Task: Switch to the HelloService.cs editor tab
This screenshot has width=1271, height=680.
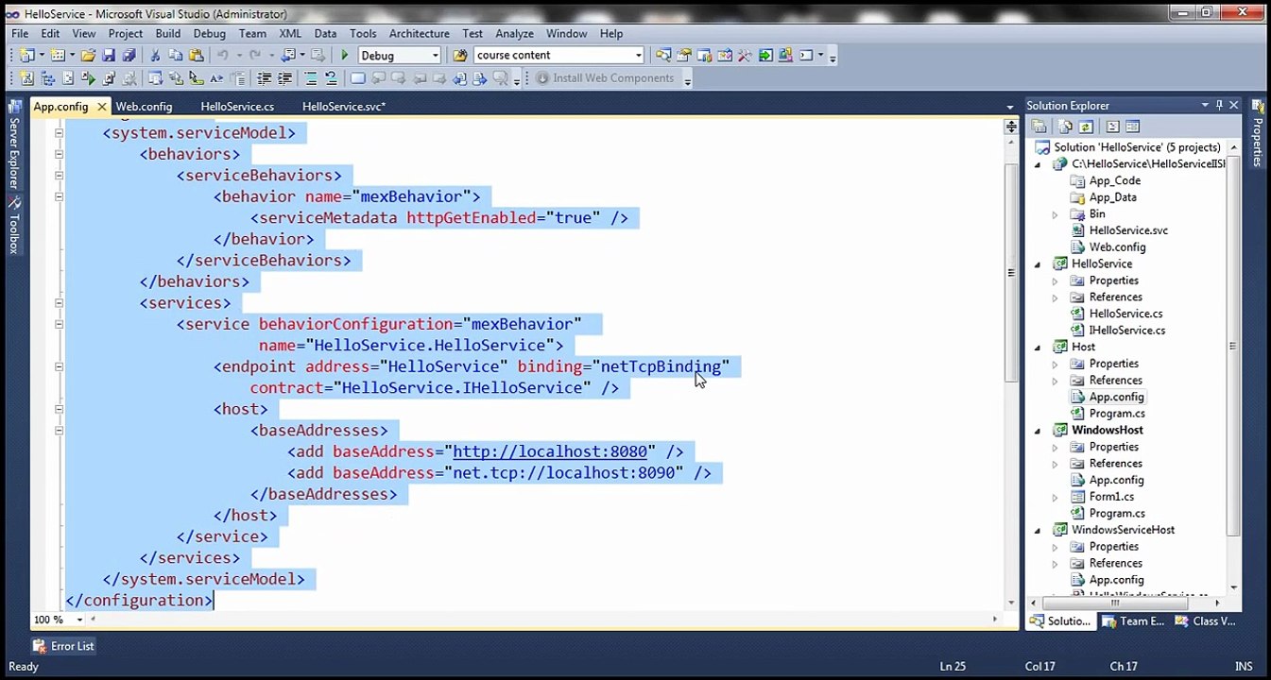Action: pyautogui.click(x=237, y=107)
